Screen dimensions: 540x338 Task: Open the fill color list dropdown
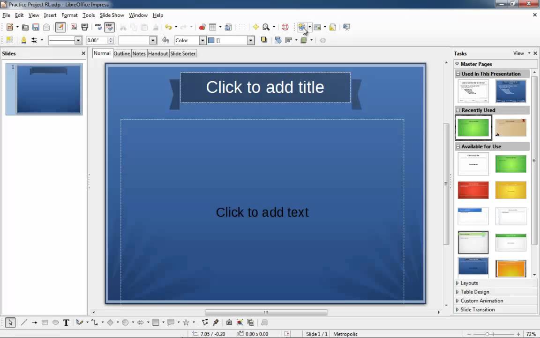click(x=250, y=40)
